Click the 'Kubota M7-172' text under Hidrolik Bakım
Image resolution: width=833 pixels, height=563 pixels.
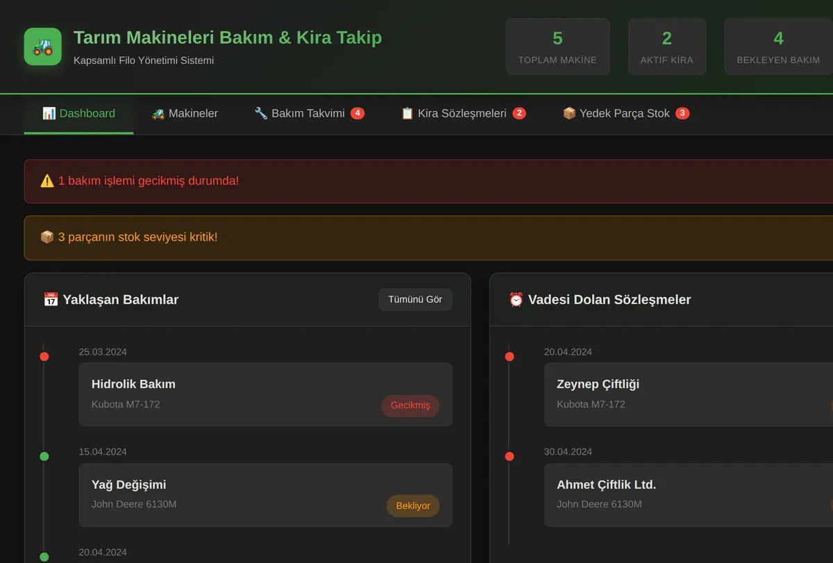click(x=126, y=404)
